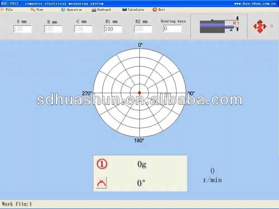This screenshot has width=279, height=209.
Task: Click the 0° angle readout value
Action: click(x=141, y=183)
